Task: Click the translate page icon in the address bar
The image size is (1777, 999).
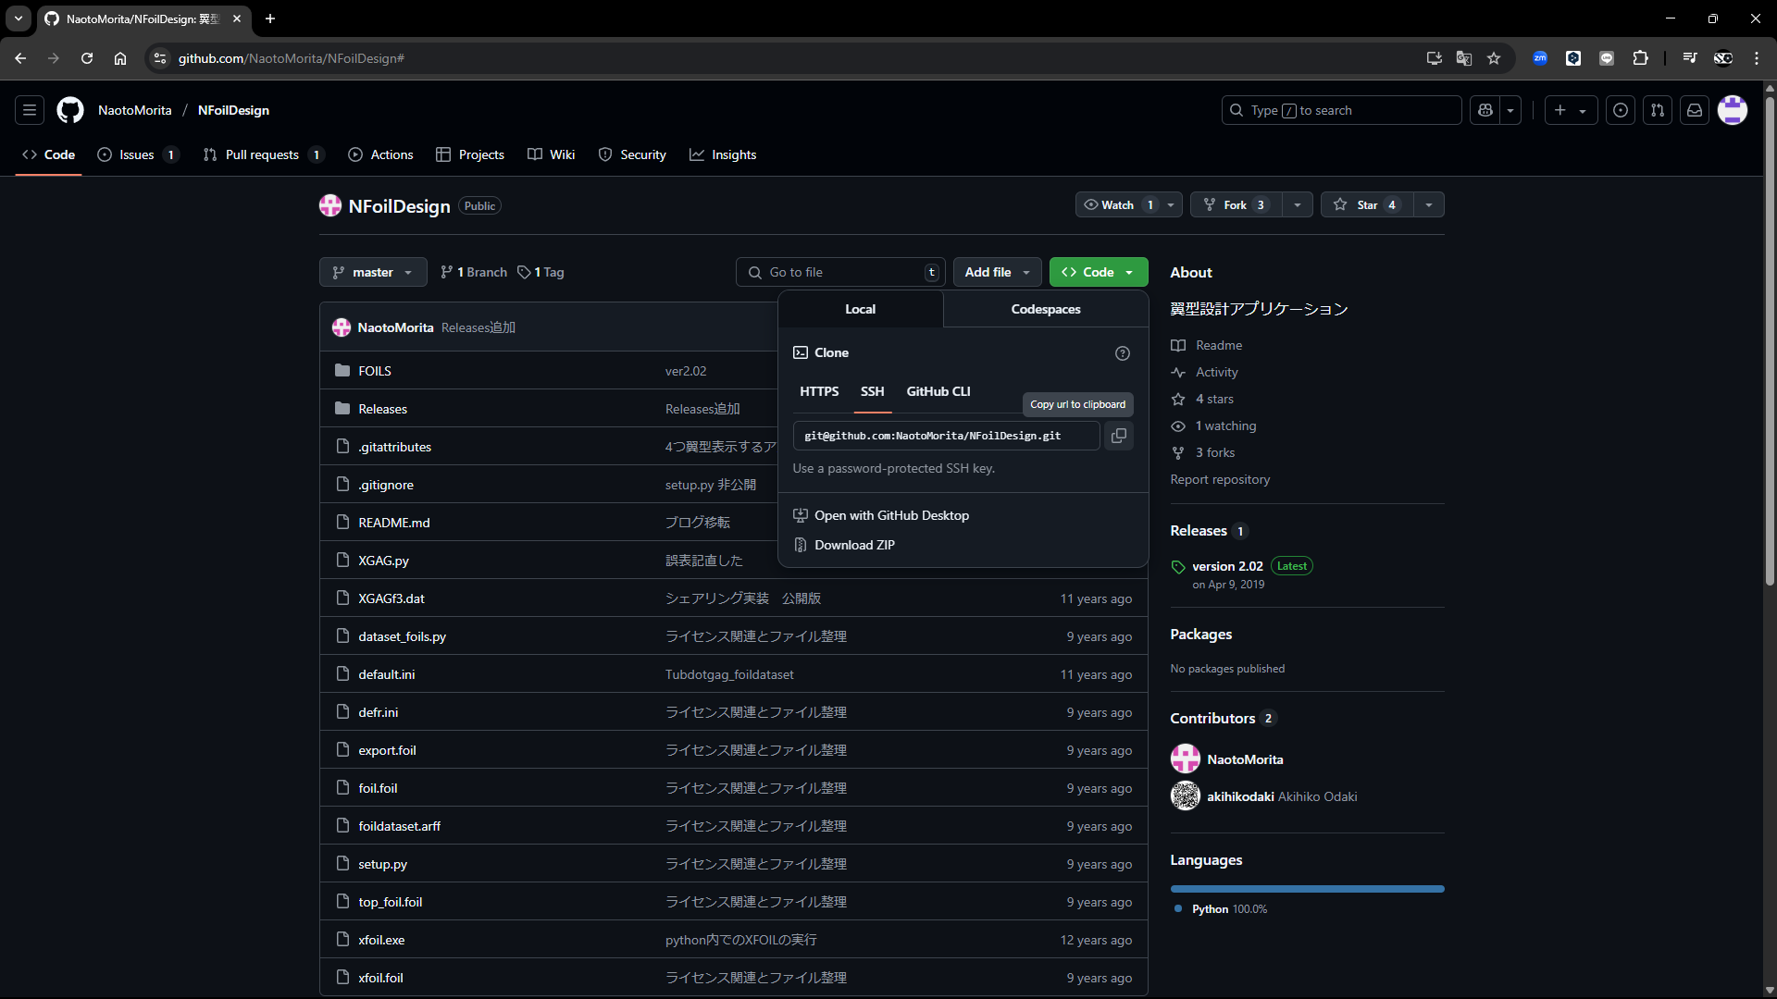Action: tap(1464, 58)
